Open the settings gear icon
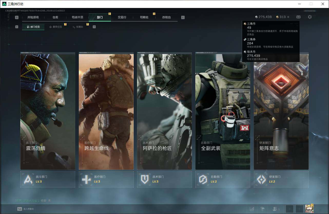This screenshot has width=329, height=214. tap(310, 17)
